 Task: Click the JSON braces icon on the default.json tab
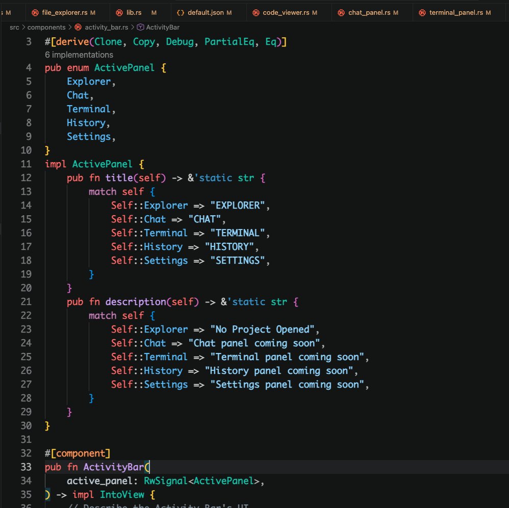point(180,13)
